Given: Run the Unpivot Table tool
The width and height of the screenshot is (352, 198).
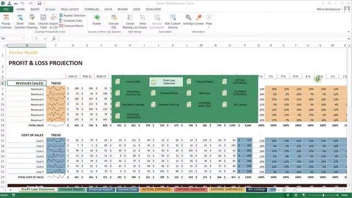Looking at the screenshot, I should [43, 21].
